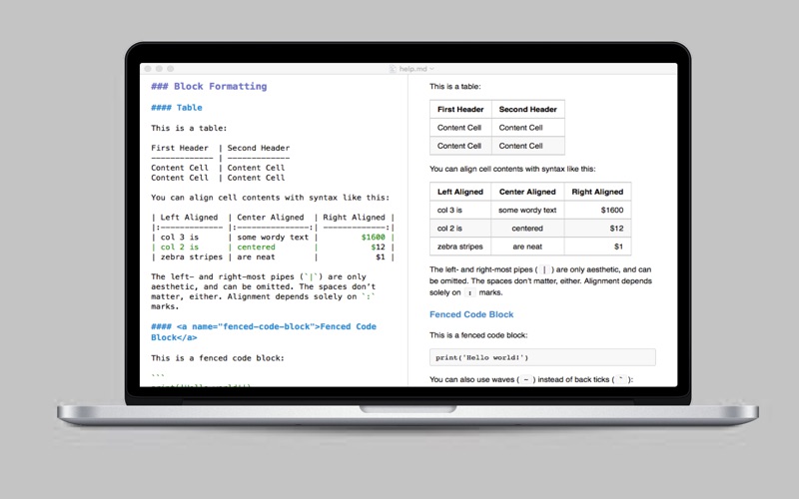Click the inline code colon before 'marks.' in preview
Image resolution: width=799 pixels, height=499 pixels.
pyautogui.click(x=469, y=292)
